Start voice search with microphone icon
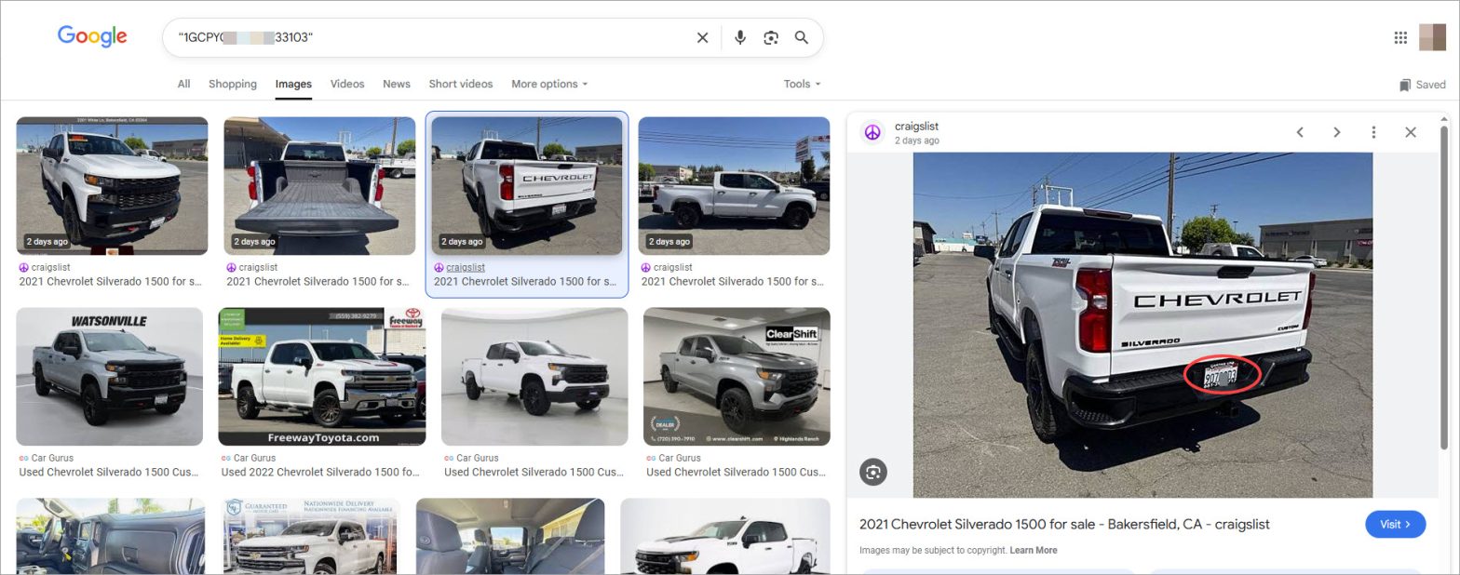The height and width of the screenshot is (575, 1460). (x=740, y=37)
